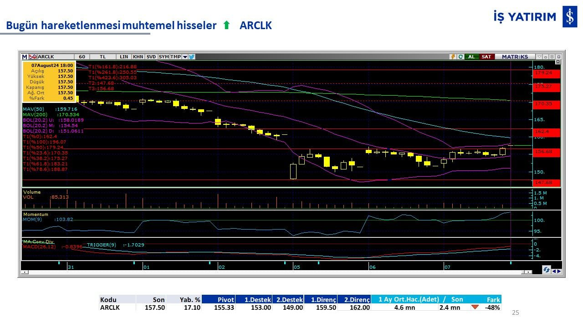Click the 02 date marker
Viewport: 583px width, 328px height.
coord(221,267)
